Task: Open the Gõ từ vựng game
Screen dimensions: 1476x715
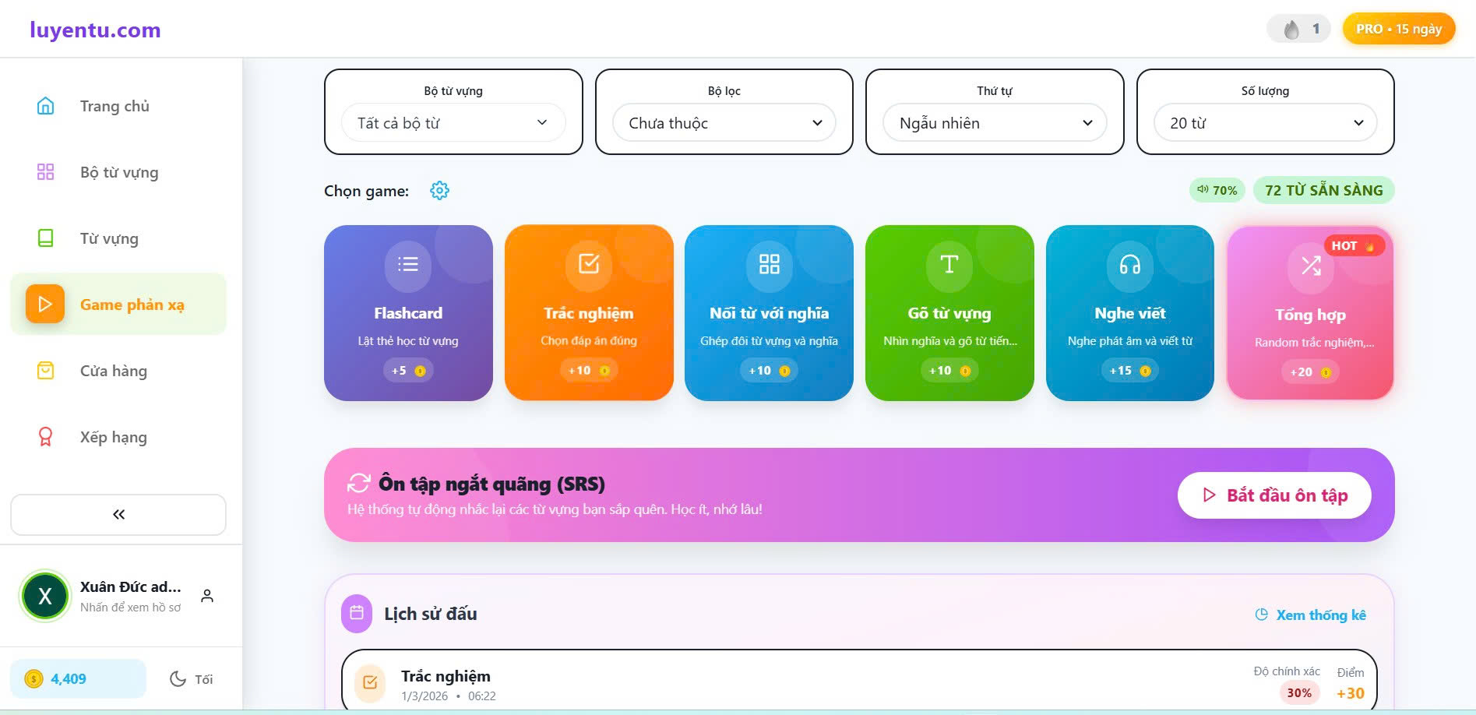Action: click(x=949, y=313)
